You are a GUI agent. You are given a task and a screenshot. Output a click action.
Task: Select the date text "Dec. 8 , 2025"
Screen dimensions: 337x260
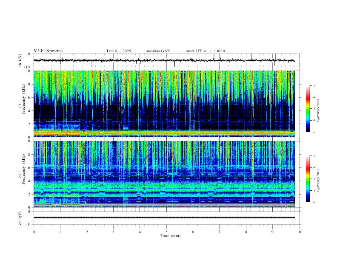tap(119, 51)
